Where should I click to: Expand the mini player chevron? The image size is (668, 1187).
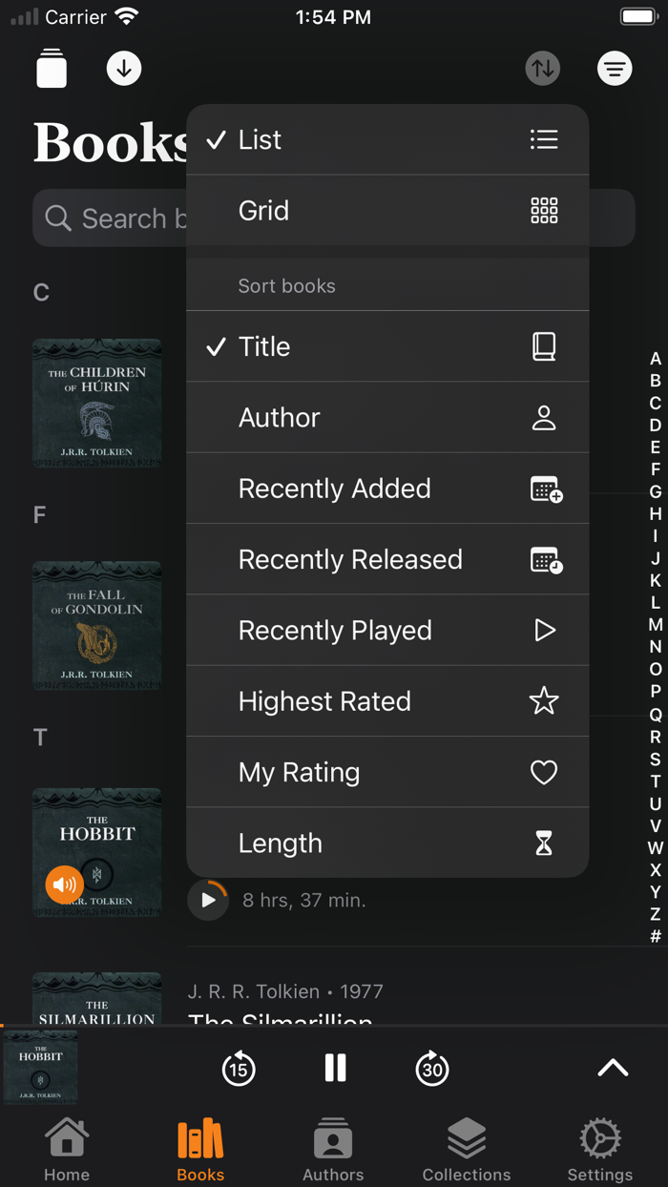click(x=613, y=1068)
